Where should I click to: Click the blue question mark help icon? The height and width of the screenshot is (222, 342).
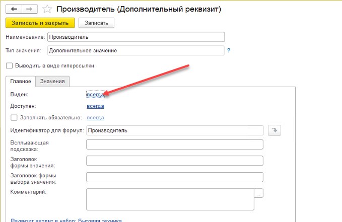[228, 50]
